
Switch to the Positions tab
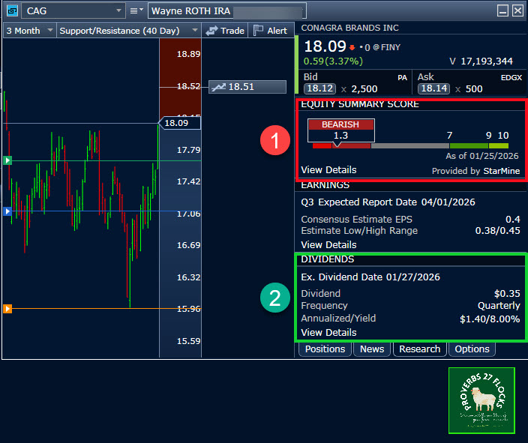tap(325, 349)
